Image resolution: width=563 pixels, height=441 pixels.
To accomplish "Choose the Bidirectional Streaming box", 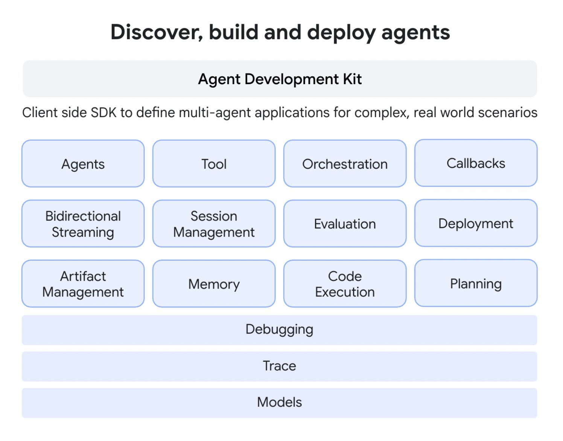I will point(83,224).
